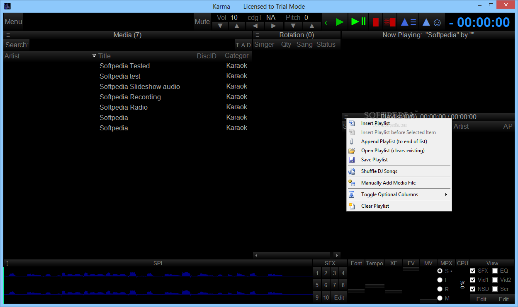Select Clear Playlist menu entry
This screenshot has height=307, width=518.
(399, 206)
